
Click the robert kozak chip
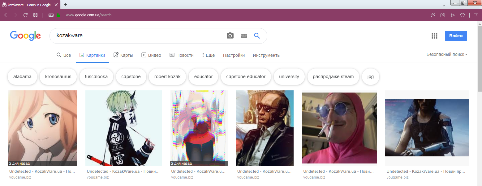click(x=167, y=76)
